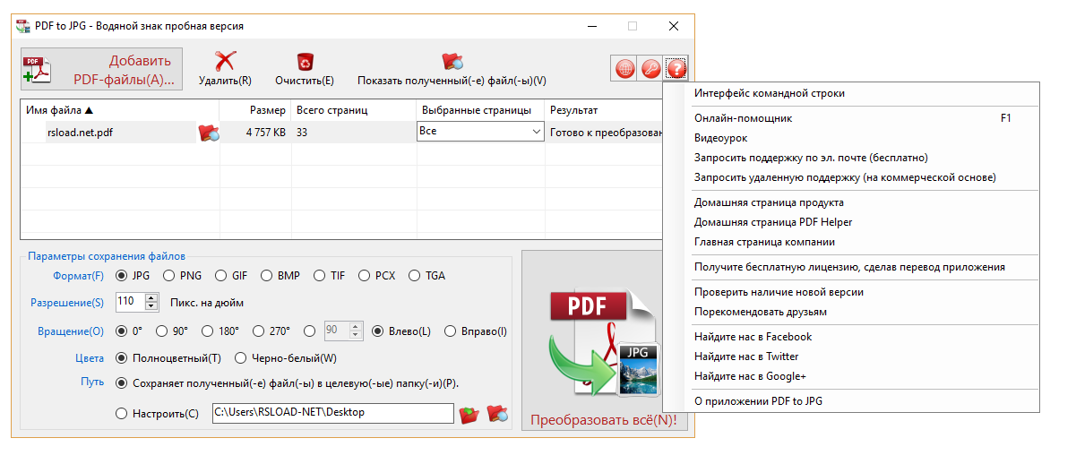
Task: Select 90° rotation radio button
Action: [163, 331]
